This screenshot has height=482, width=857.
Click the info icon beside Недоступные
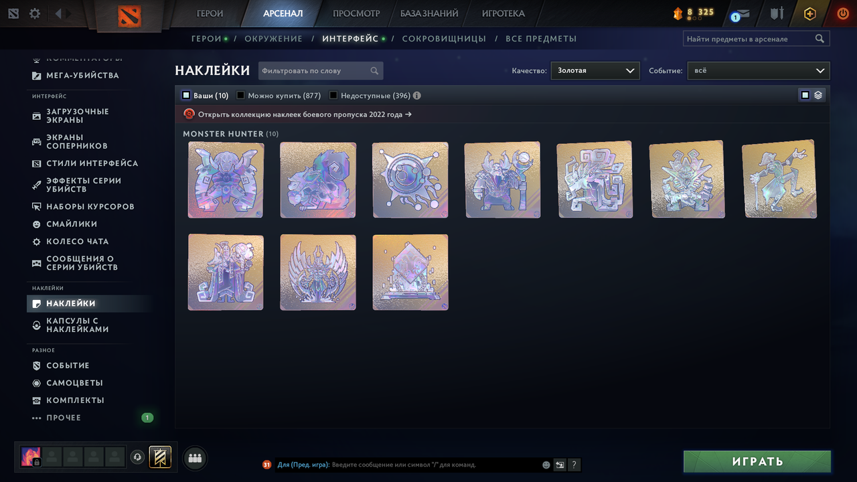pyautogui.click(x=416, y=96)
